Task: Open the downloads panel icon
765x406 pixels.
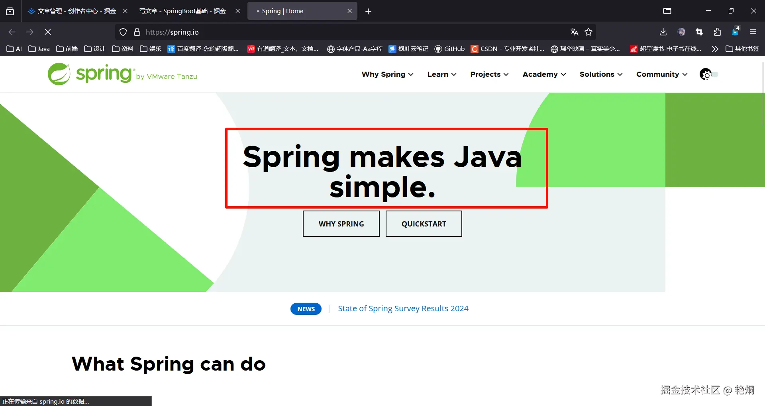Action: [x=663, y=32]
